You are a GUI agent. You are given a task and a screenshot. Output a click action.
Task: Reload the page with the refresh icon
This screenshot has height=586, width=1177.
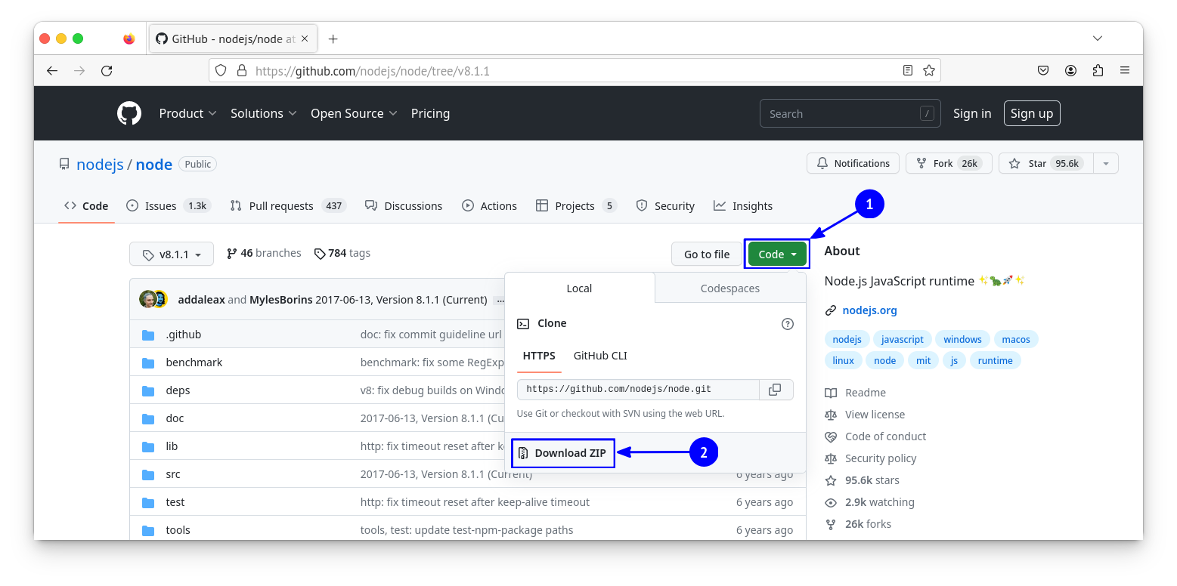tap(107, 70)
